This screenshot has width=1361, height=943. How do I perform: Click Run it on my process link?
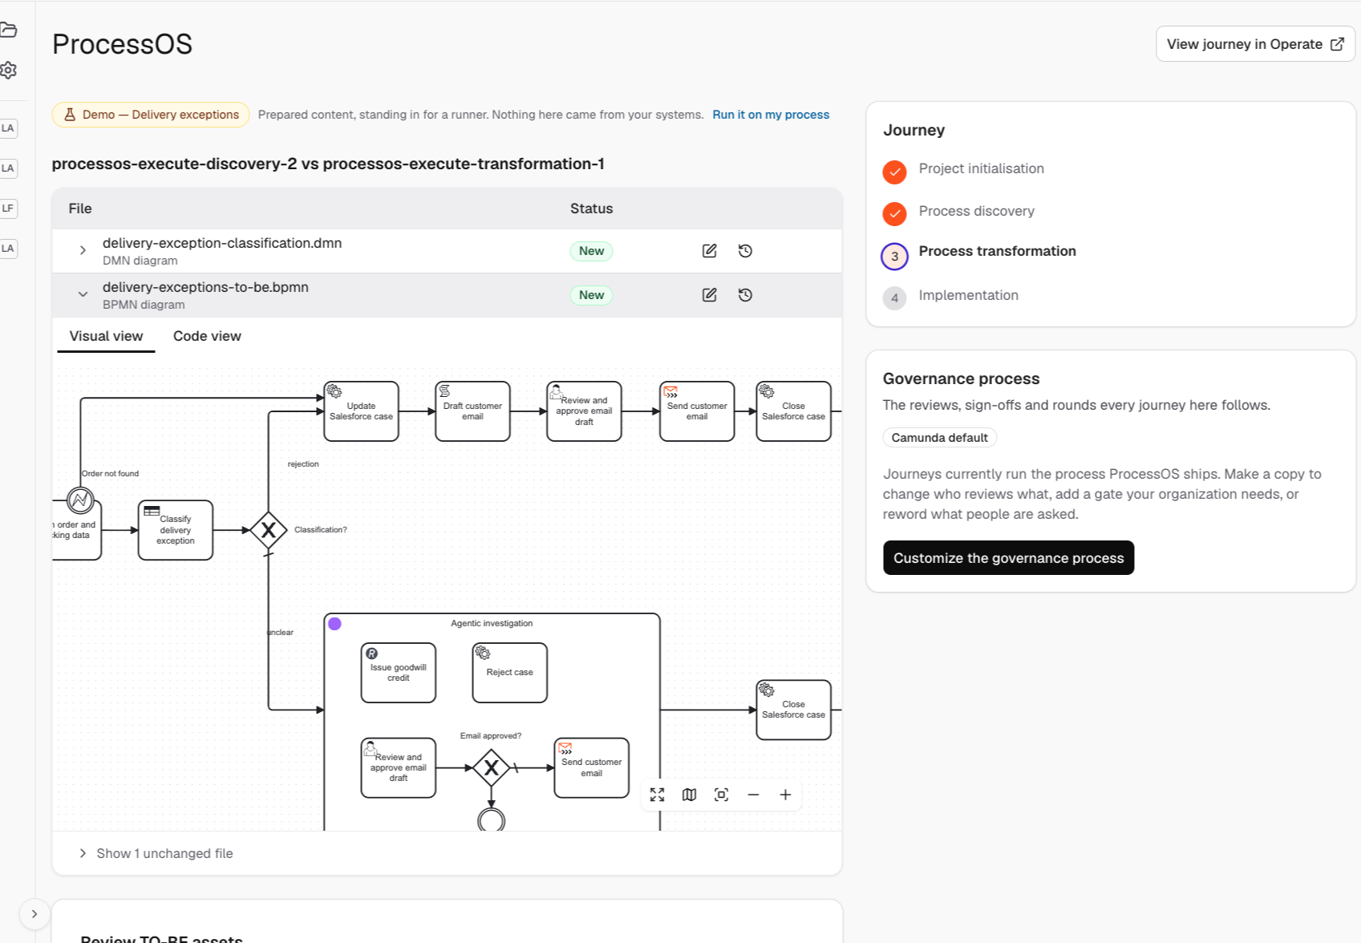[x=771, y=115]
